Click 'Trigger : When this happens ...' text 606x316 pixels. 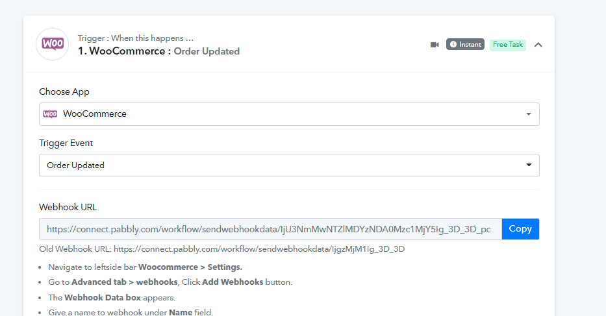136,38
